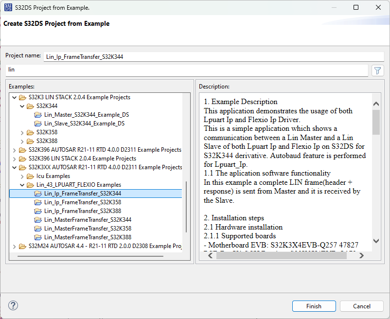Click the folder icon beside Lin_MasterFrameTransfer_S32K388

point(38,237)
